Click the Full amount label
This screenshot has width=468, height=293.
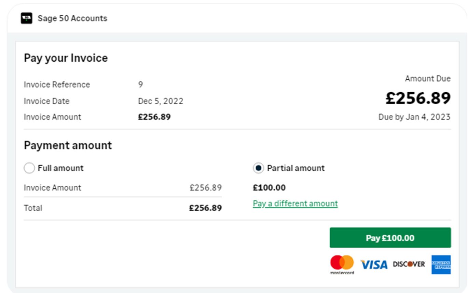[60, 168]
